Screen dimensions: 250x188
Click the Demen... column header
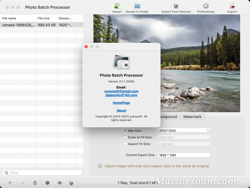click(66, 18)
